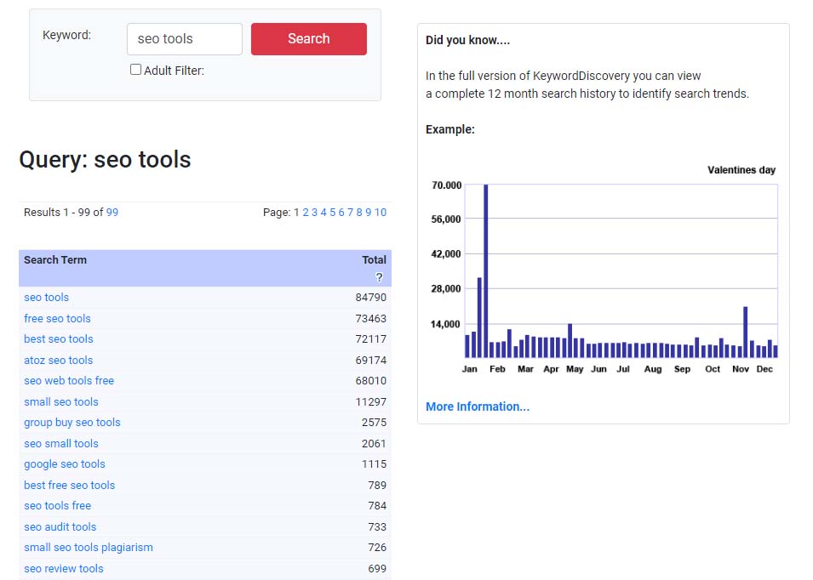The height and width of the screenshot is (580, 813).
Task: Open the 'seo web tools free' link
Action: coord(69,381)
